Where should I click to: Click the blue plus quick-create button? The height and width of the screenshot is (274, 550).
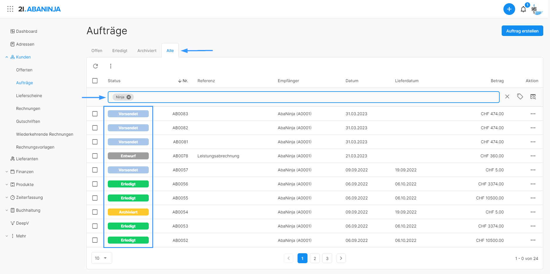(509, 9)
